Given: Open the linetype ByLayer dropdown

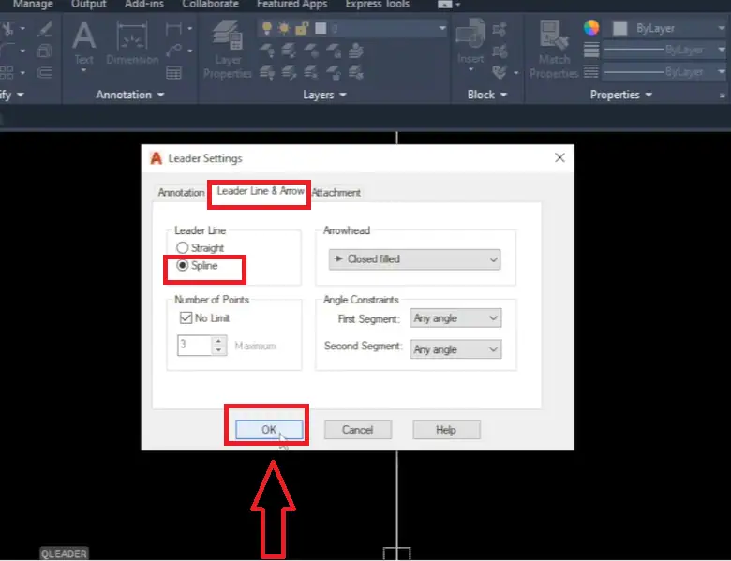Looking at the screenshot, I should coord(664,72).
